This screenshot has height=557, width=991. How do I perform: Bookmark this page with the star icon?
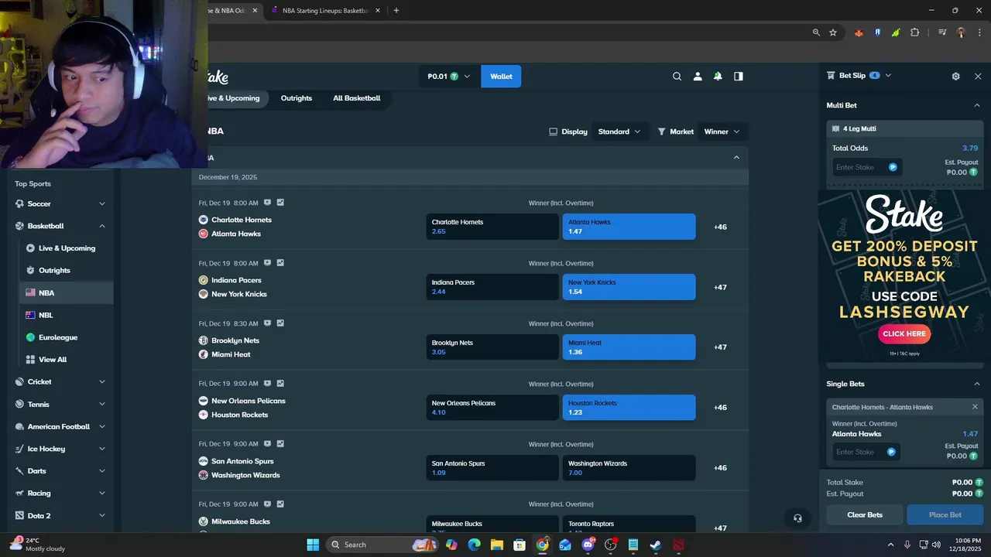(x=833, y=32)
